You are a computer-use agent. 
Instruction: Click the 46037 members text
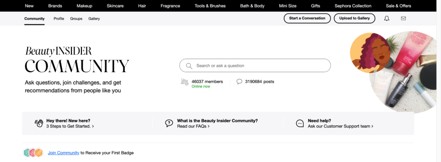[207, 82]
